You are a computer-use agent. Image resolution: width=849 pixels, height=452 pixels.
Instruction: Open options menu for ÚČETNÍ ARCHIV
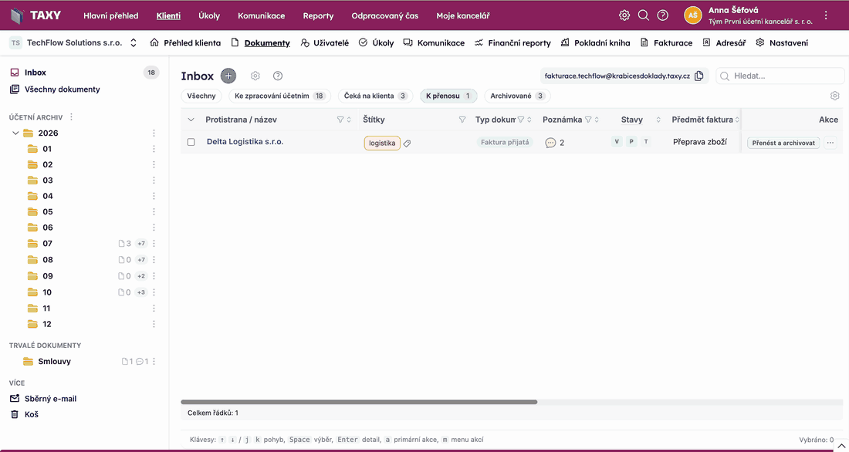pyautogui.click(x=71, y=117)
